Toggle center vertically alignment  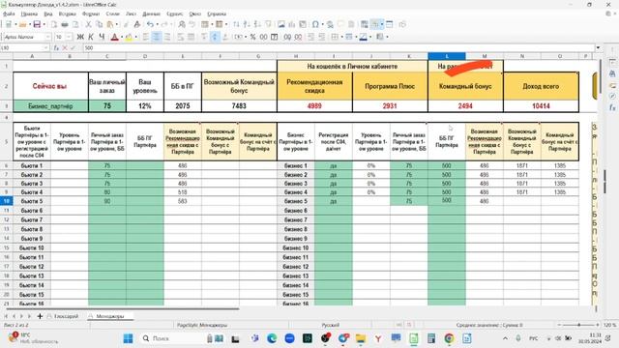pos(215,37)
